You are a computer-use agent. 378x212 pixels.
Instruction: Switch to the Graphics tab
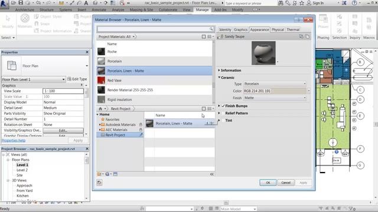point(240,29)
